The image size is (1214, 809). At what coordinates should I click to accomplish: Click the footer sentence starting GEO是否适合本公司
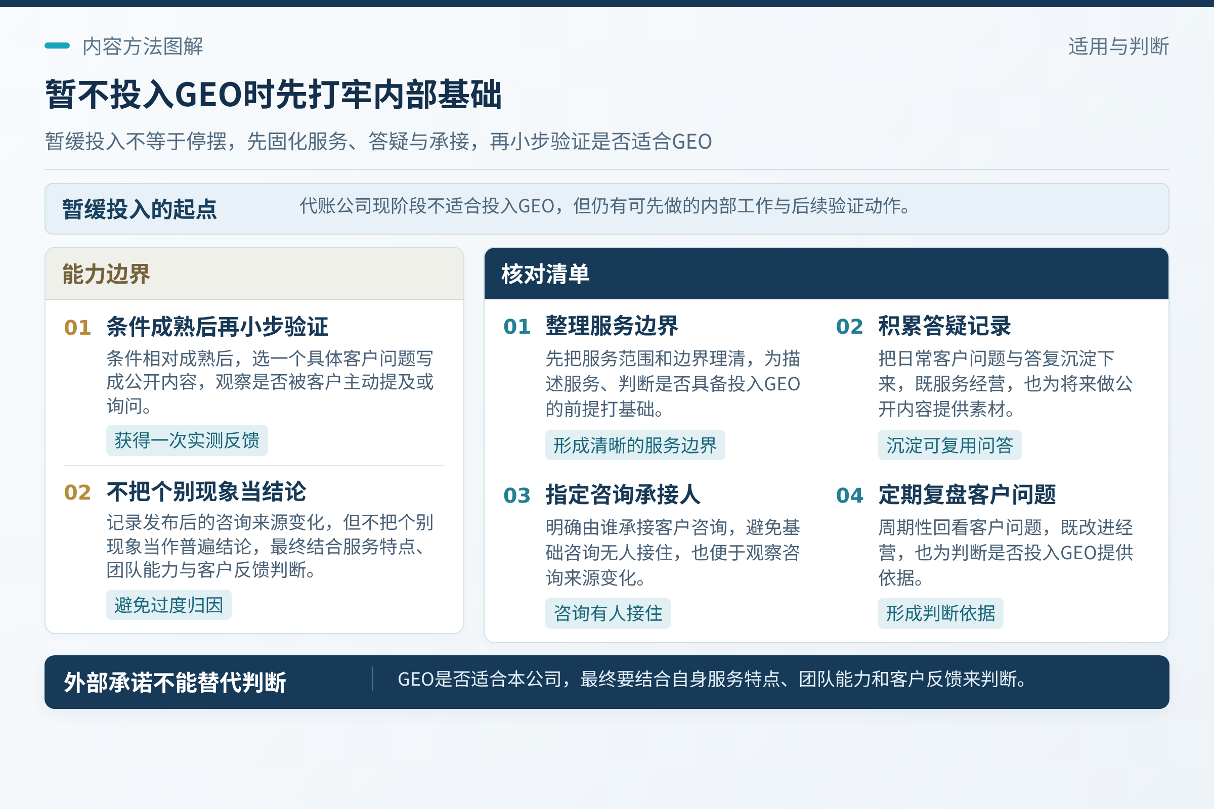point(712,679)
